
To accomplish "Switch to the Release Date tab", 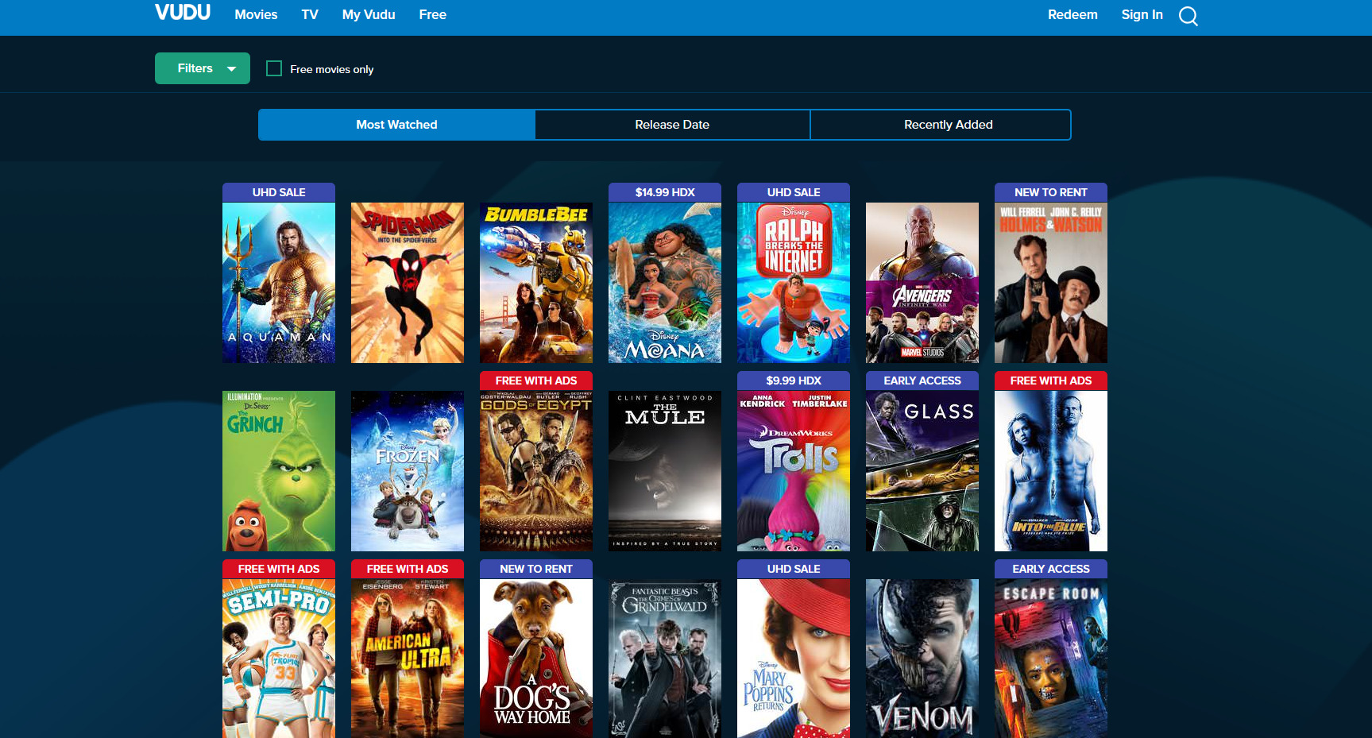I will [x=672, y=125].
